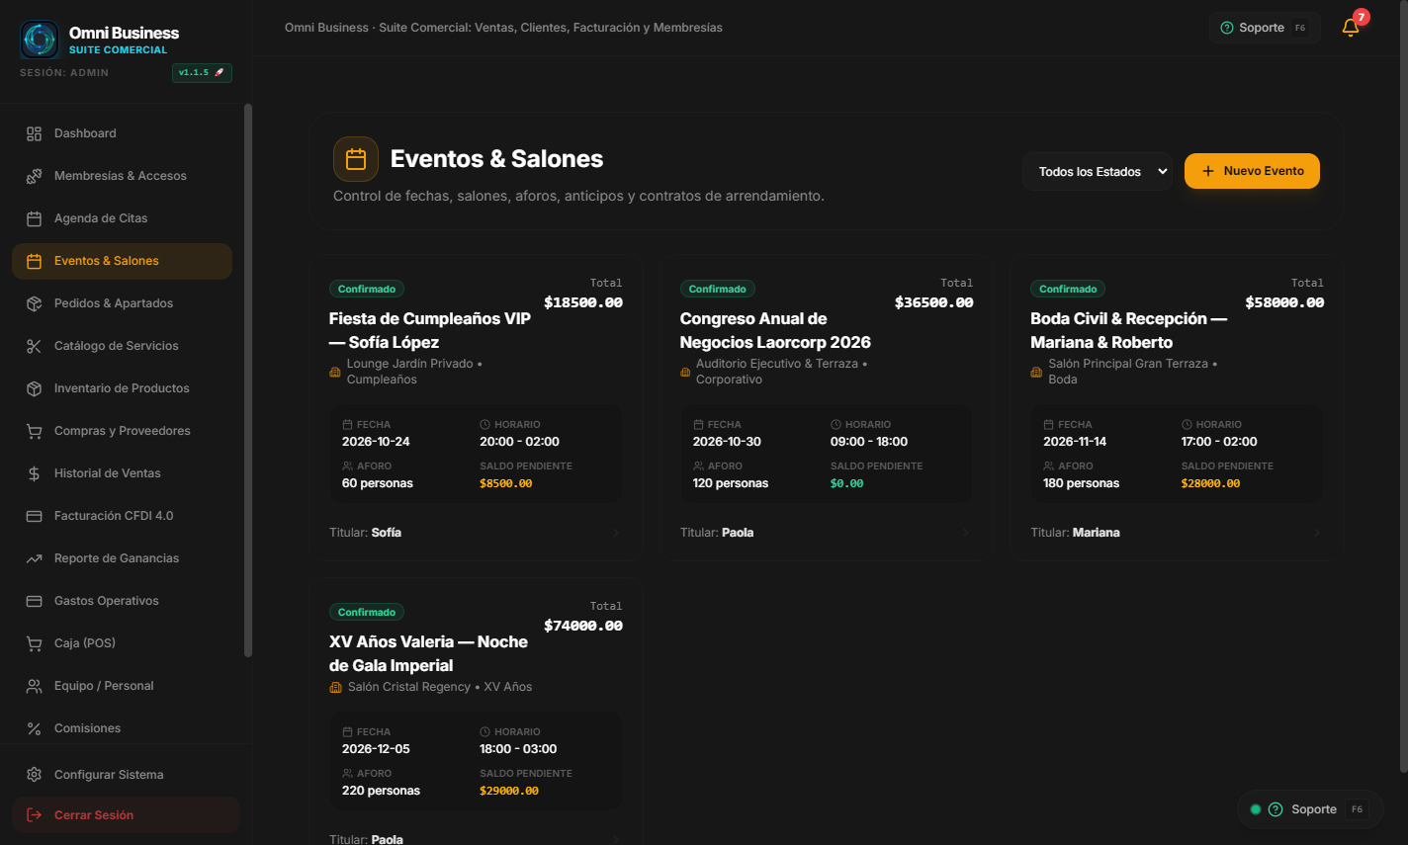Click the Omni Business logo icon

40,40
